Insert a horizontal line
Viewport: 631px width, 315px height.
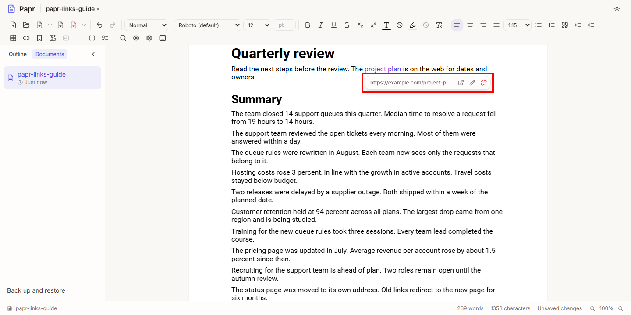(x=79, y=38)
